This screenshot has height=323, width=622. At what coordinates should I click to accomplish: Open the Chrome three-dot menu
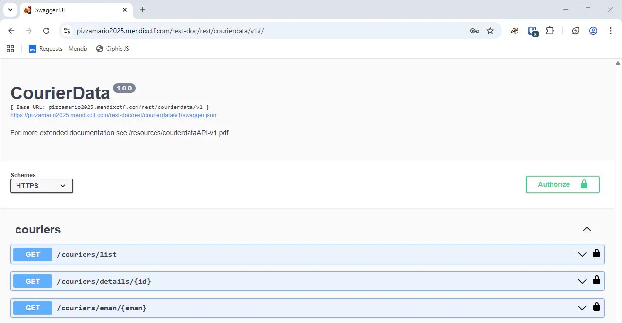[611, 31]
